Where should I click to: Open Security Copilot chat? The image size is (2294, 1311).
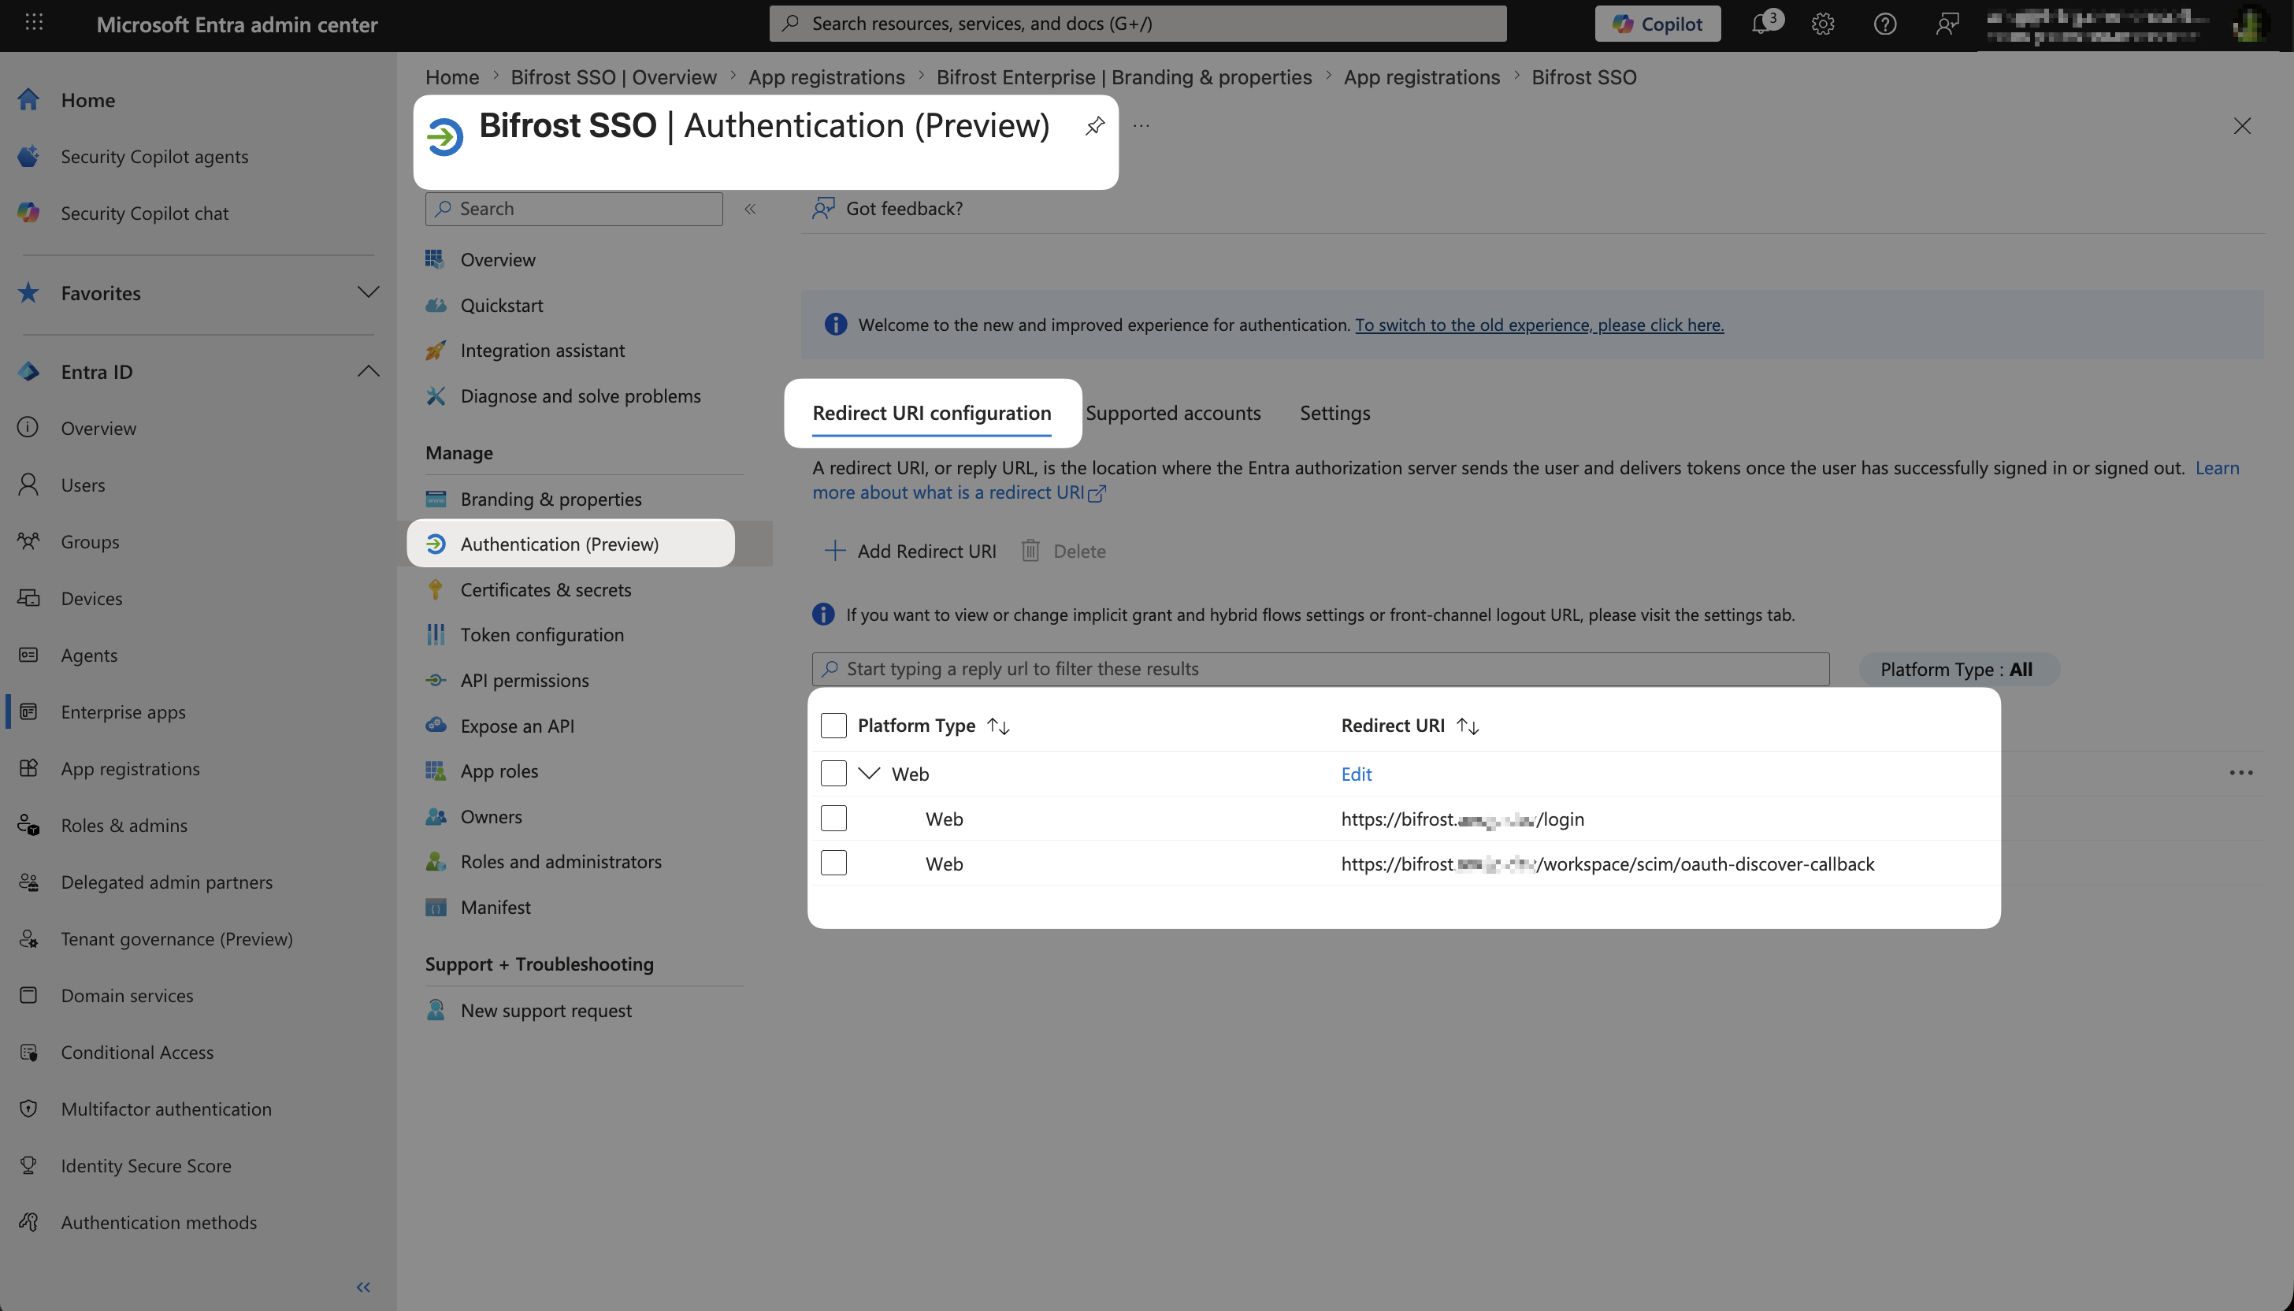144,214
